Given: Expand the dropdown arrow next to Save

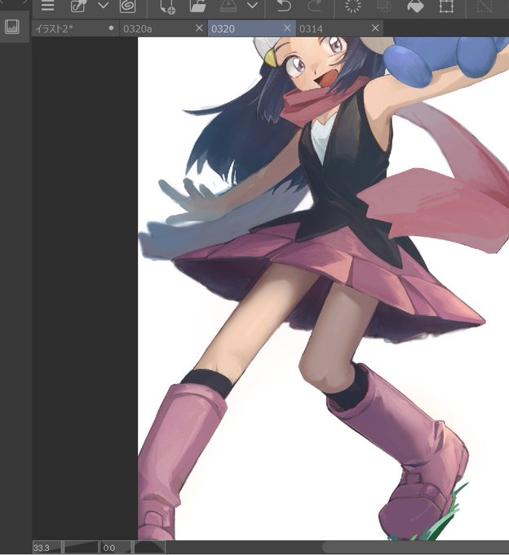Looking at the screenshot, I should pos(252,6).
